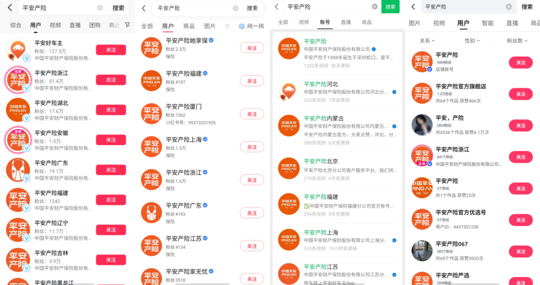Tap the map-pin car avatar of 平安产险河北
The width and height of the screenshot is (540, 285).
288,91
